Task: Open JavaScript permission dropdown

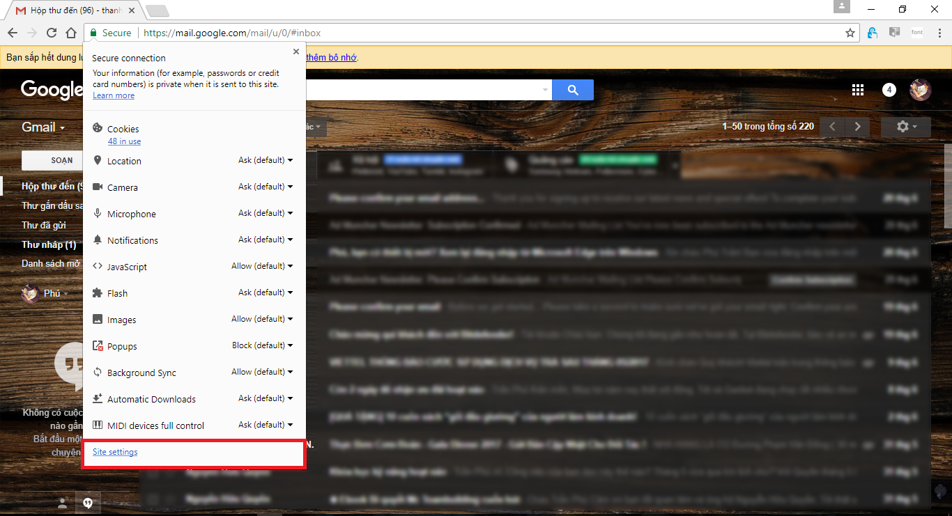Action: (262, 266)
